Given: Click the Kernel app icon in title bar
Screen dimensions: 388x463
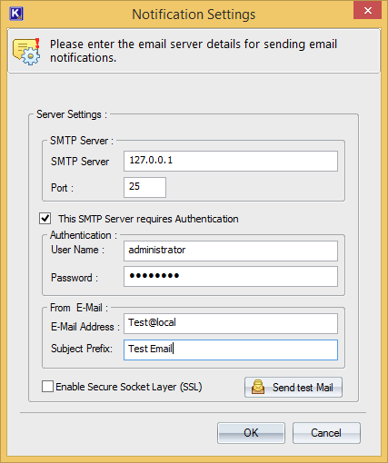Looking at the screenshot, I should pos(16,14).
